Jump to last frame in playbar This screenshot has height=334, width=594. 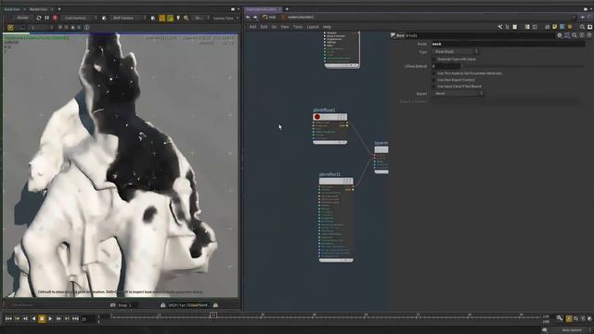tap(75, 319)
